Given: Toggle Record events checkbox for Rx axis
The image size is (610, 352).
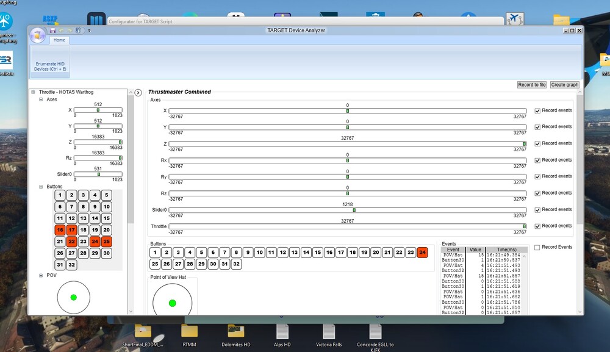Looking at the screenshot, I should (x=537, y=160).
